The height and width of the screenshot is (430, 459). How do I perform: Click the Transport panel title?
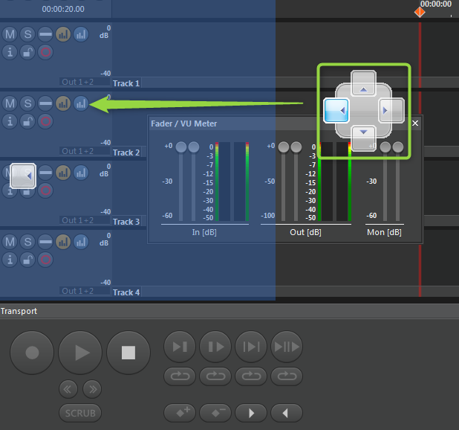click(19, 311)
